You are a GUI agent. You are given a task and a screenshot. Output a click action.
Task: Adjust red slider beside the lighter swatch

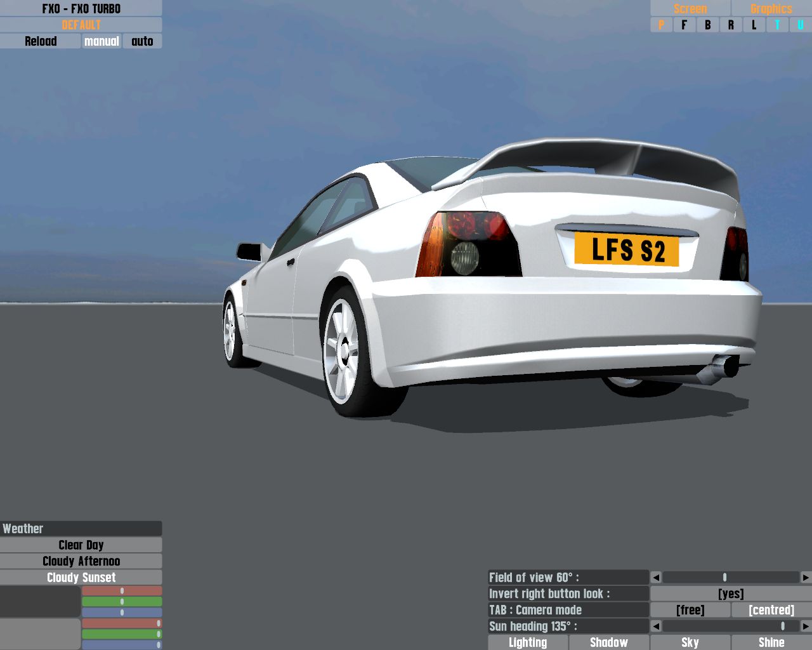pos(122,623)
